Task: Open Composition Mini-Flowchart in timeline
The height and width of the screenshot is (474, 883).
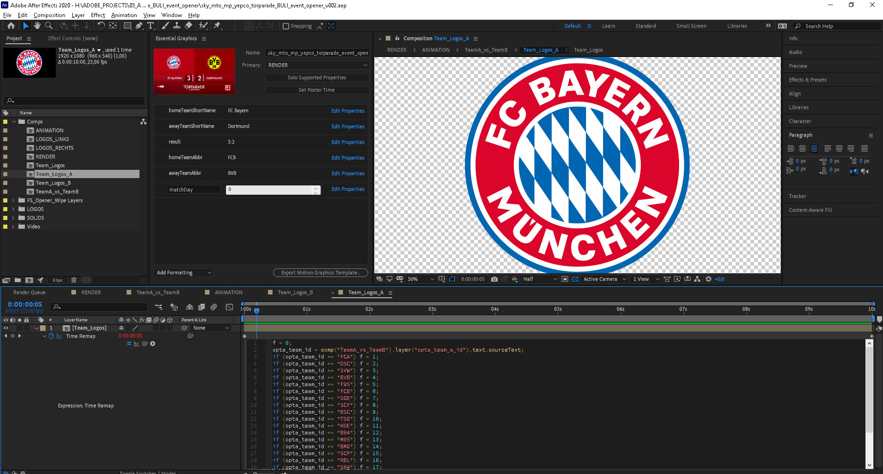Action: pos(158,307)
